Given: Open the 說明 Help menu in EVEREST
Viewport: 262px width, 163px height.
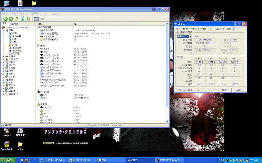Looking at the screenshot, I should point(56,14).
